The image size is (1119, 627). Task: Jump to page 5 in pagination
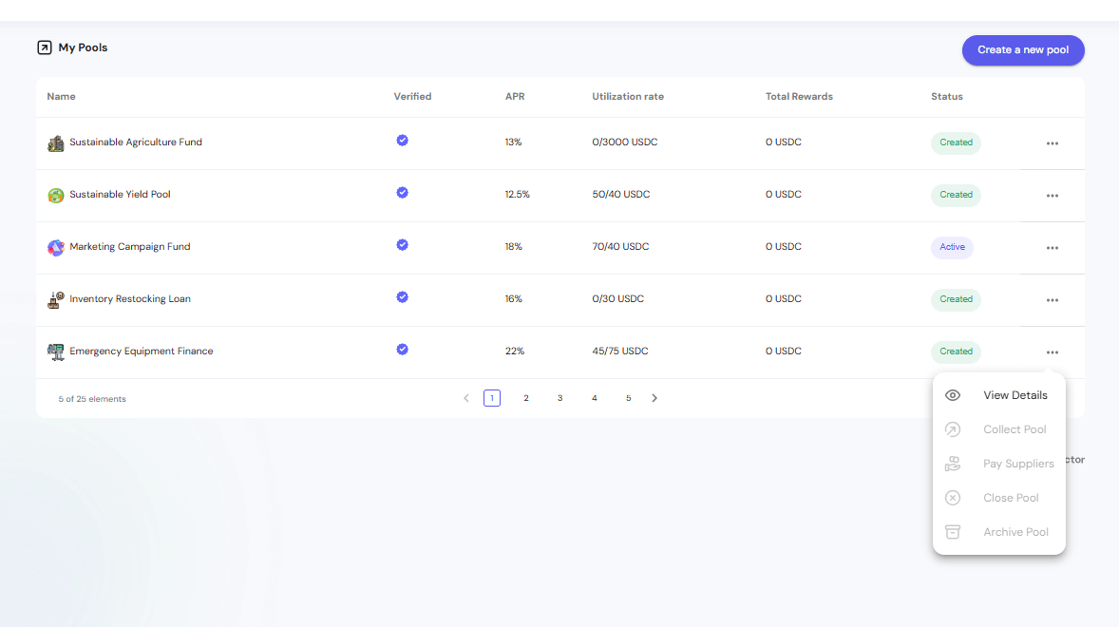click(628, 398)
